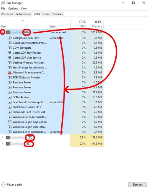
Task: Open the Options menu
Action: (13, 8)
